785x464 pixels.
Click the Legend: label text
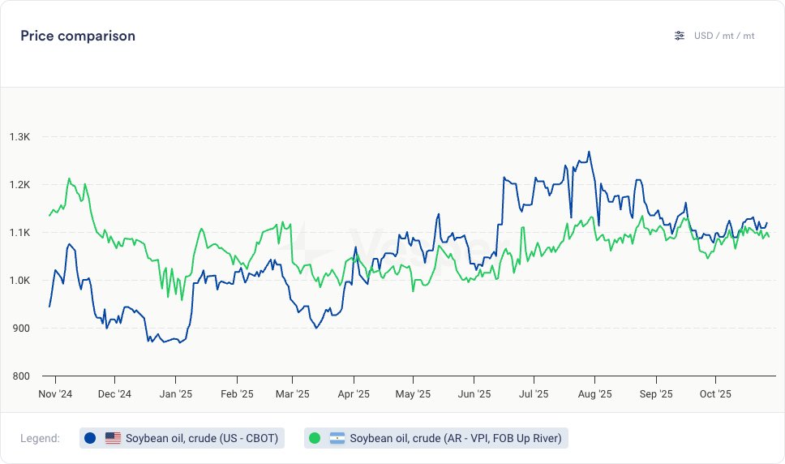tap(41, 438)
